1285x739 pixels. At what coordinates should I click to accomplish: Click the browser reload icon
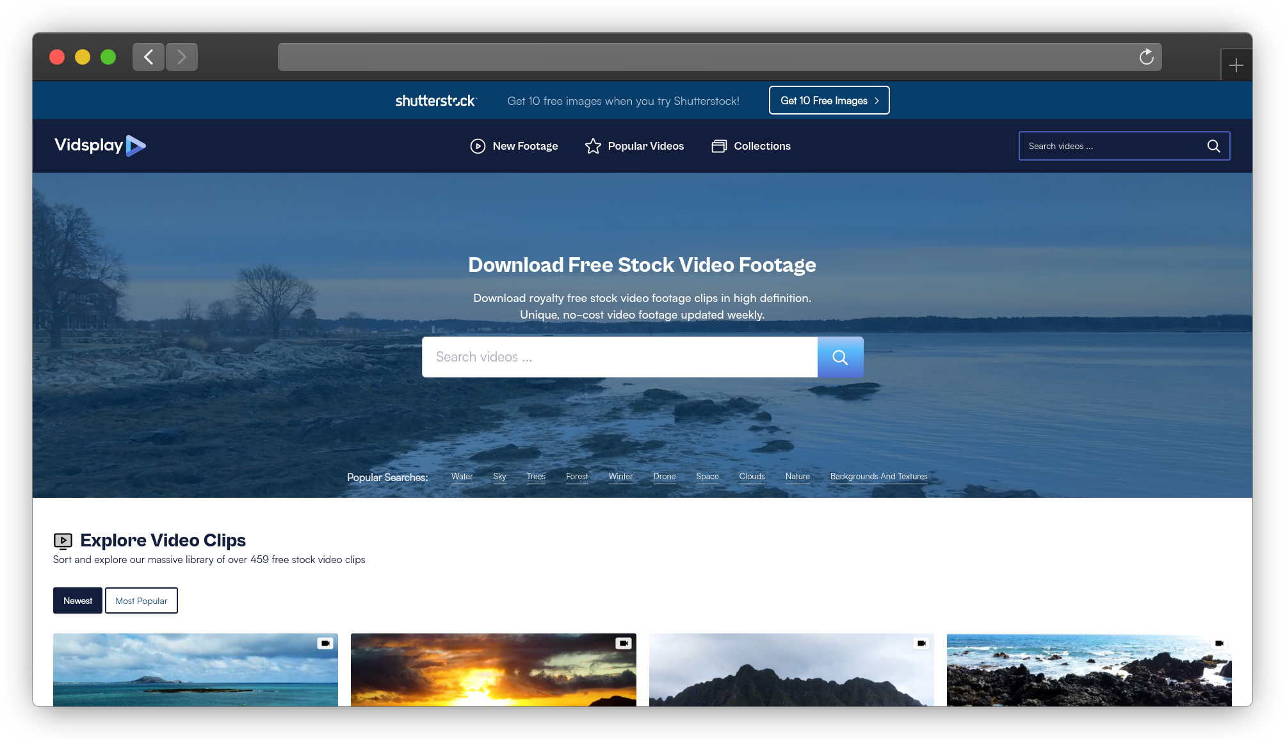tap(1146, 57)
